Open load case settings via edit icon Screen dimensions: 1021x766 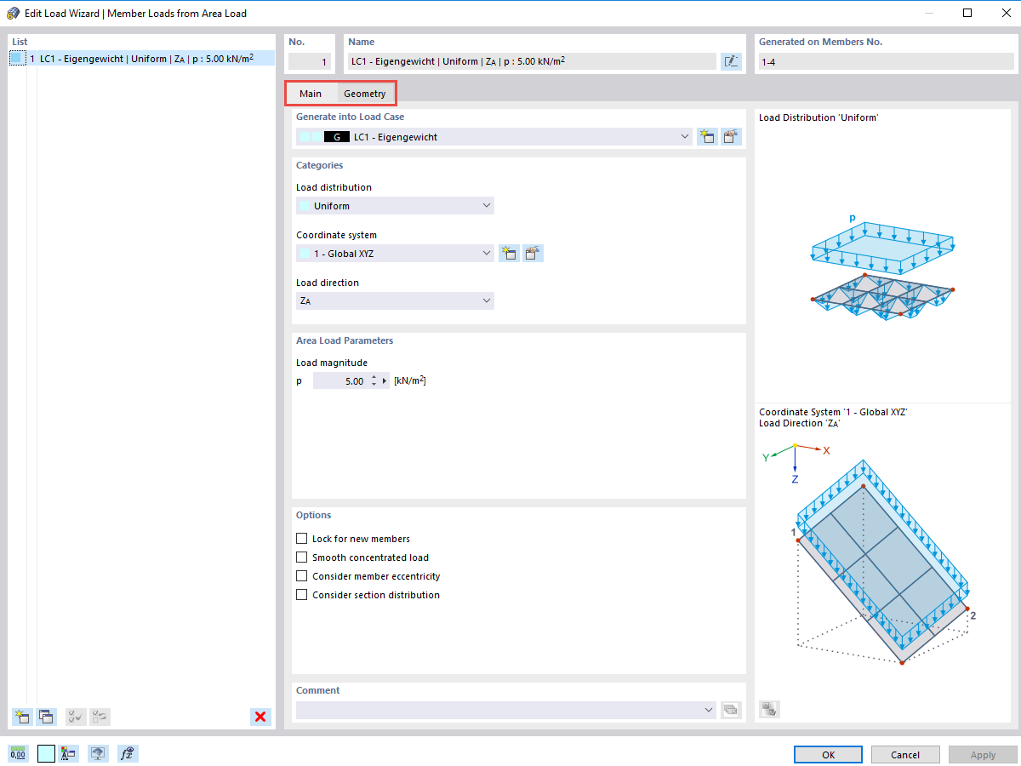point(731,135)
